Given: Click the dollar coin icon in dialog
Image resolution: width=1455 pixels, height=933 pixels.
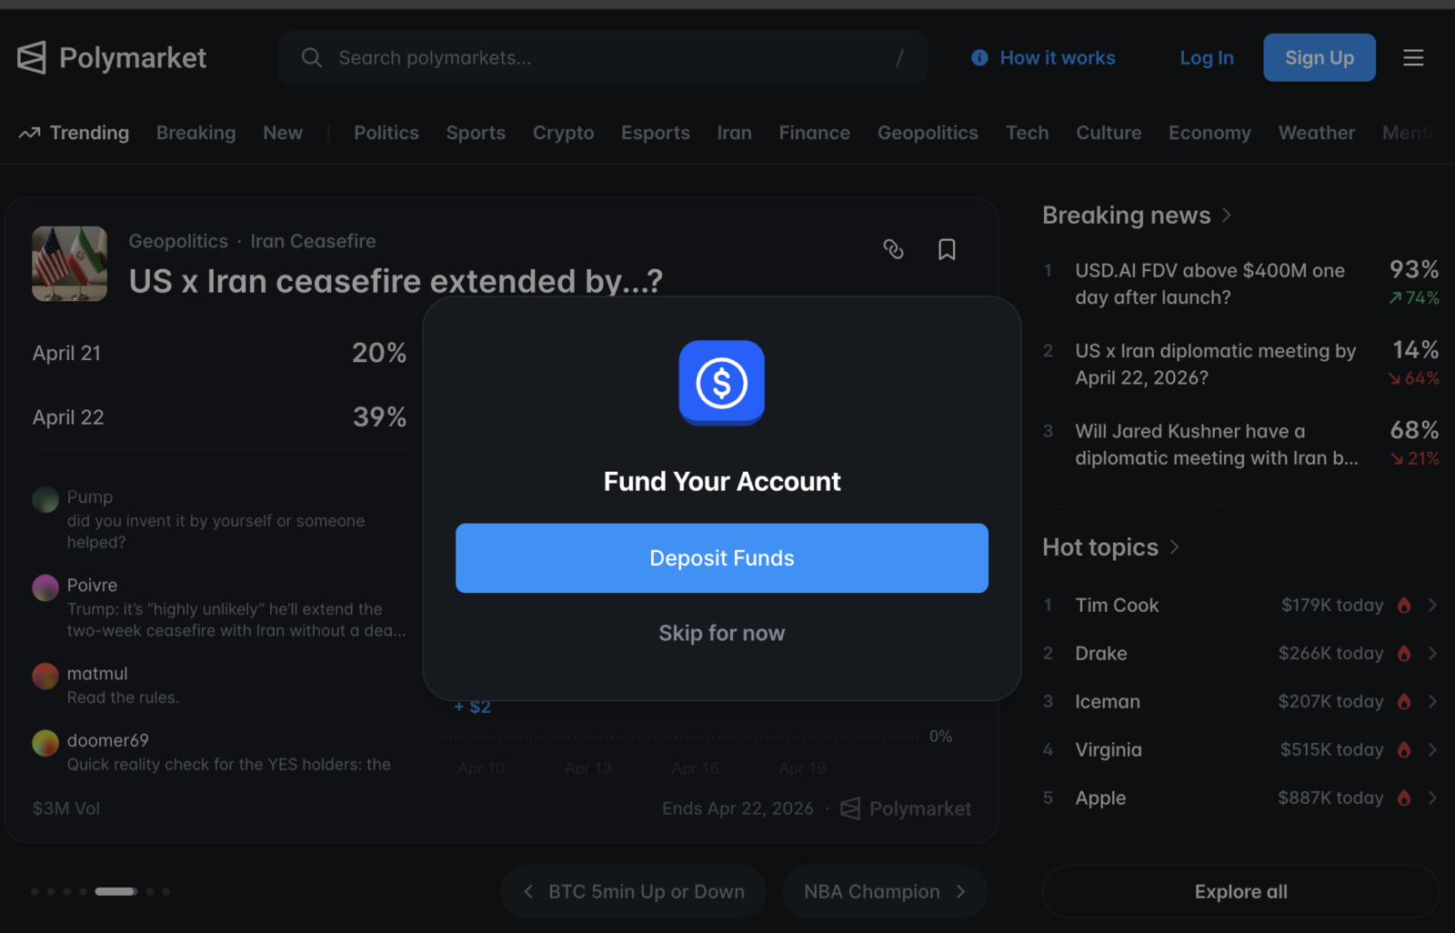Looking at the screenshot, I should (x=722, y=383).
